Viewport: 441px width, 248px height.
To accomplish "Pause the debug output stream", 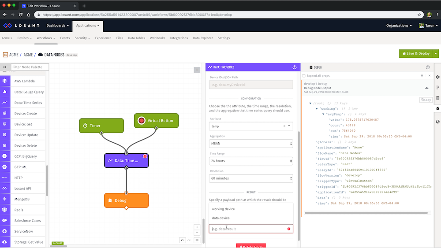I will pos(422,76).
